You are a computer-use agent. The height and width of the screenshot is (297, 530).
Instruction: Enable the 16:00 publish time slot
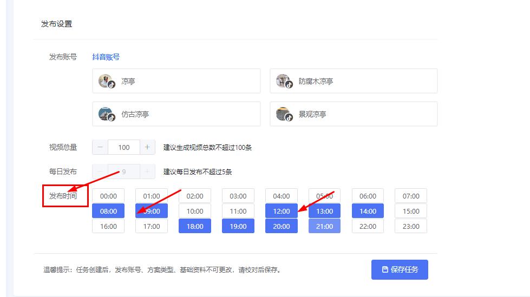[x=108, y=226]
